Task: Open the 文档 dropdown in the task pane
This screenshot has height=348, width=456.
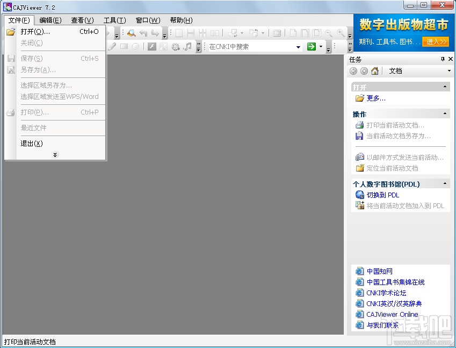Action: tap(449, 70)
